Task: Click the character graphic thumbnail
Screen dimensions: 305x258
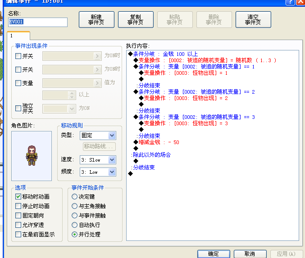Action: point(32,156)
